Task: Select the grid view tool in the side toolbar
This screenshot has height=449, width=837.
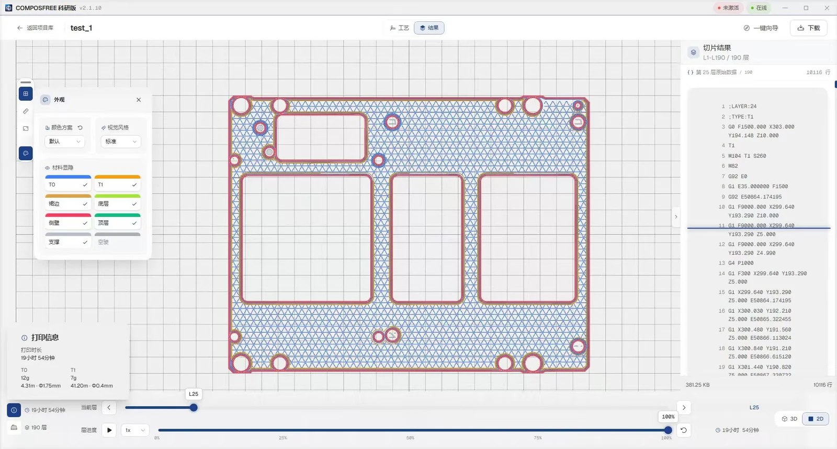Action: [x=26, y=94]
